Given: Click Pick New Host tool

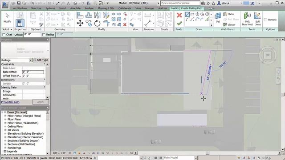Looking at the screenshot, I should tap(247, 19).
